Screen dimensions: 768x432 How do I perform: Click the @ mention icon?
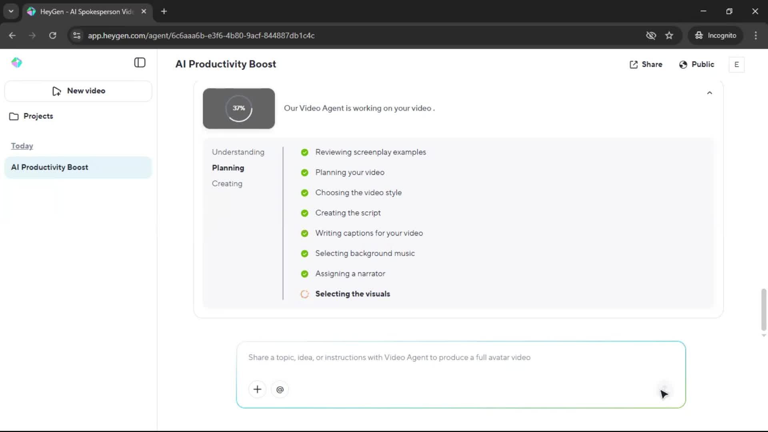pos(280,389)
